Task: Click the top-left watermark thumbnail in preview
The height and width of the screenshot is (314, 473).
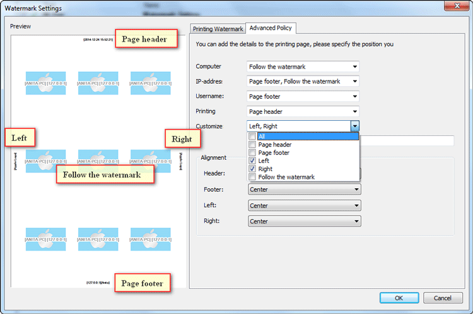Action: click(x=45, y=83)
